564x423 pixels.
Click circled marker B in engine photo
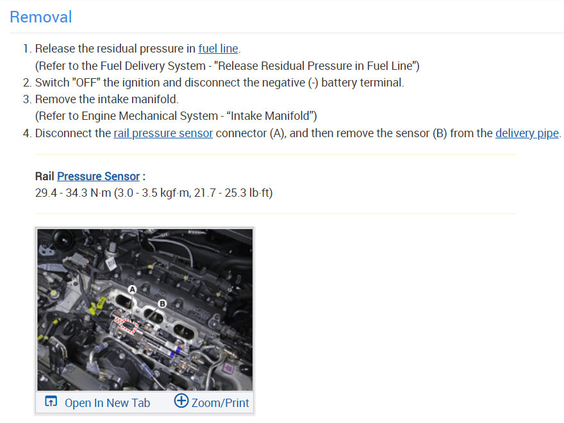[x=162, y=303]
